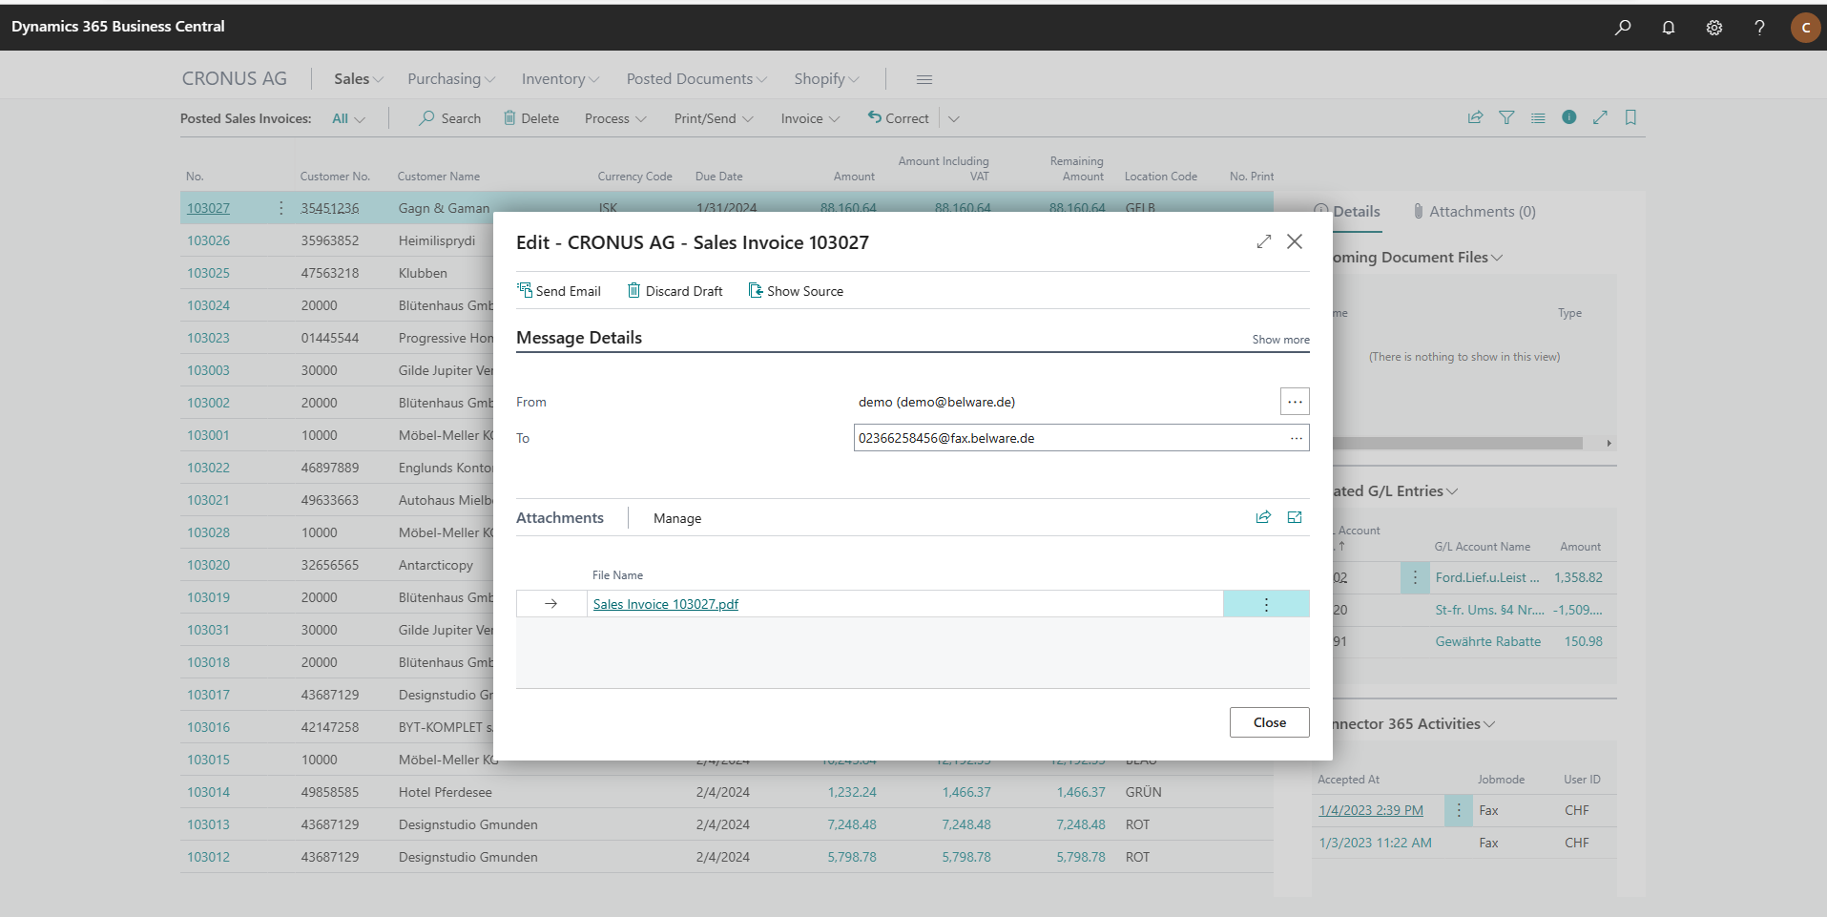1827x917 pixels.
Task: Click CRONUS AG company name
Action: [x=234, y=79]
